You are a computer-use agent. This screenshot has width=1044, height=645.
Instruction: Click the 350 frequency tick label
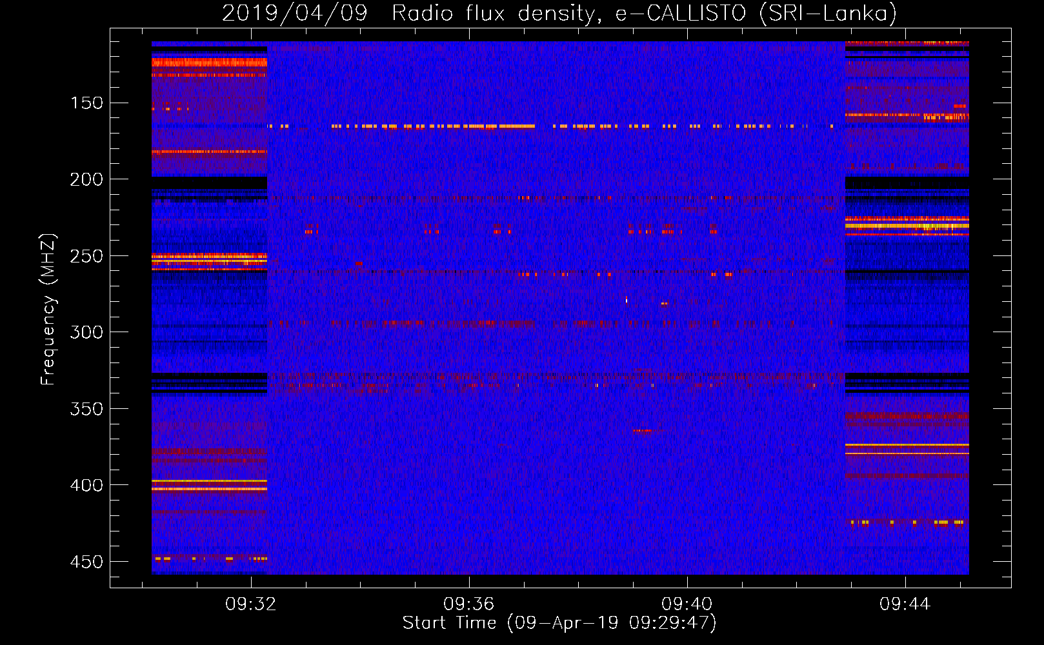[x=86, y=409]
